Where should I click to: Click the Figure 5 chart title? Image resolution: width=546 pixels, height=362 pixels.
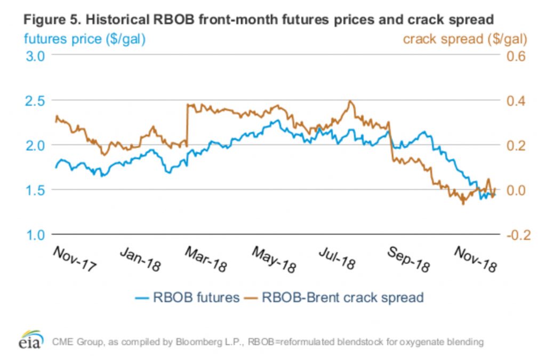tap(257, 20)
